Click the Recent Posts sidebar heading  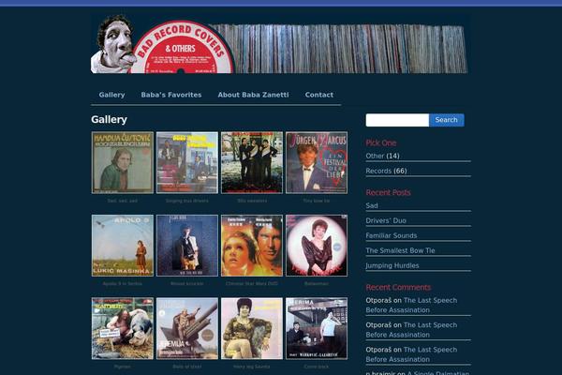click(388, 192)
